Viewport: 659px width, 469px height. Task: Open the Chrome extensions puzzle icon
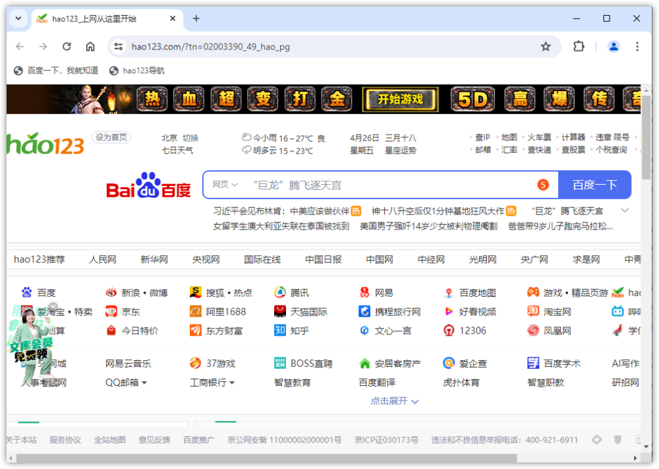pyautogui.click(x=579, y=46)
